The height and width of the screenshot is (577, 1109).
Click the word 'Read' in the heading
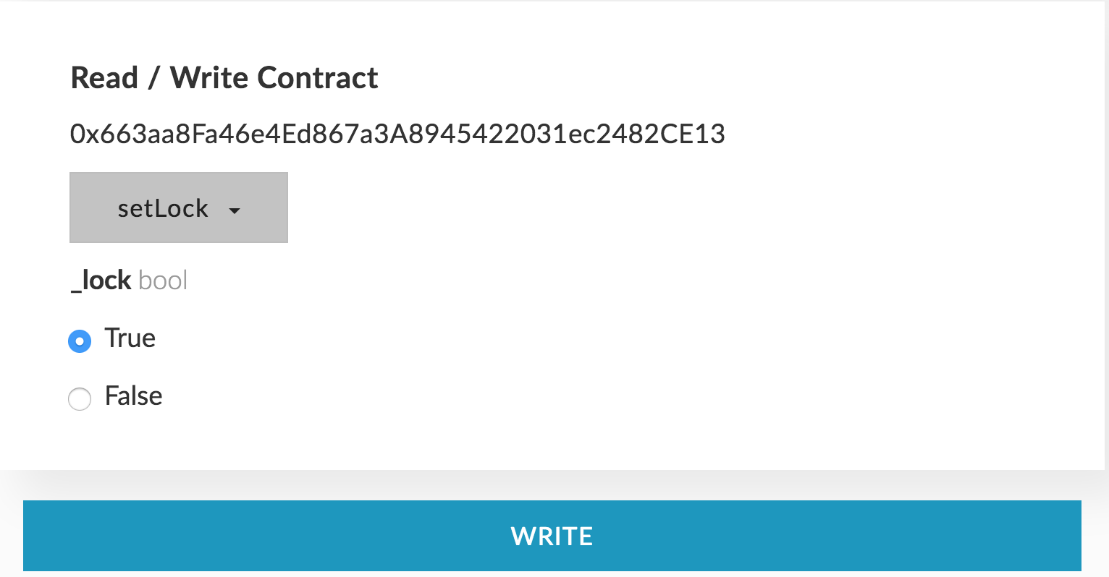point(104,78)
